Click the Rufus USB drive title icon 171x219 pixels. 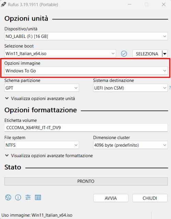3,4
